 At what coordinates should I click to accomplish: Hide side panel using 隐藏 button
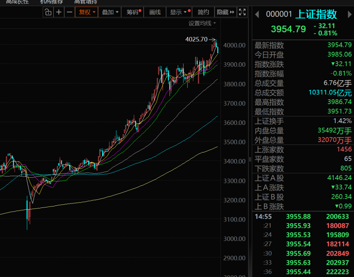[226, 12]
